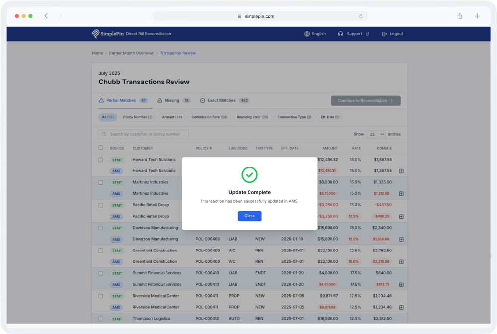Switch to the Exact Matches tab
This screenshot has height=334, width=497.
point(225,101)
